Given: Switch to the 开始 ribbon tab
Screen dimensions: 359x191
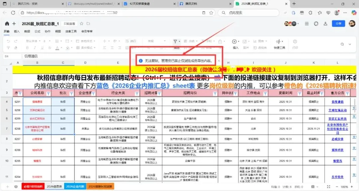Looking at the screenshot, I should (x=7, y=31).
